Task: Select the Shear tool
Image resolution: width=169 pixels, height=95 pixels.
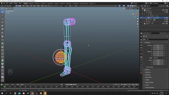Action: (2, 77)
